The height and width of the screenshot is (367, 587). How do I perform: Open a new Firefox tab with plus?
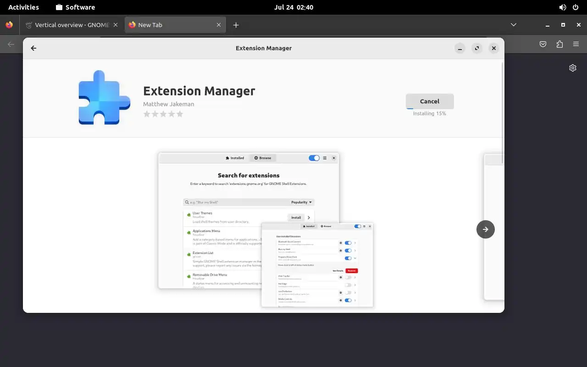pos(236,25)
